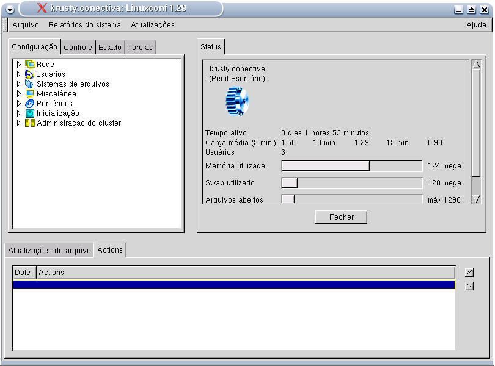The height and width of the screenshot is (366, 495).
Task: Click the red X application icon in title bar
Action: click(x=42, y=8)
